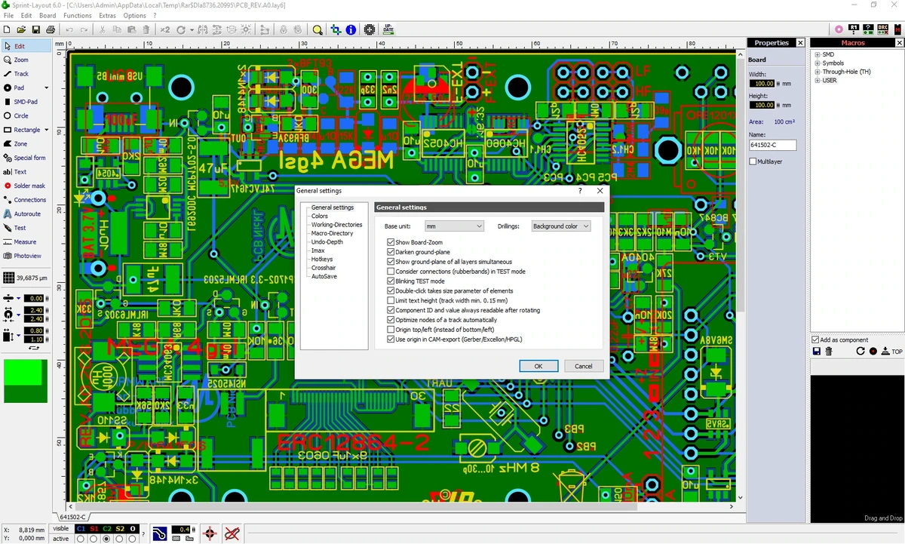Click the pink ring selector icon
Image resolution: width=905 pixels, height=544 pixels.
(839, 29)
